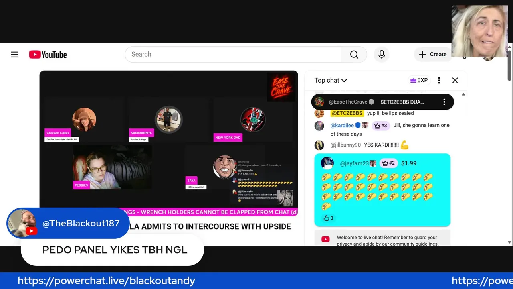
Task: Open the 0XP crown points badge
Action: pyautogui.click(x=419, y=80)
